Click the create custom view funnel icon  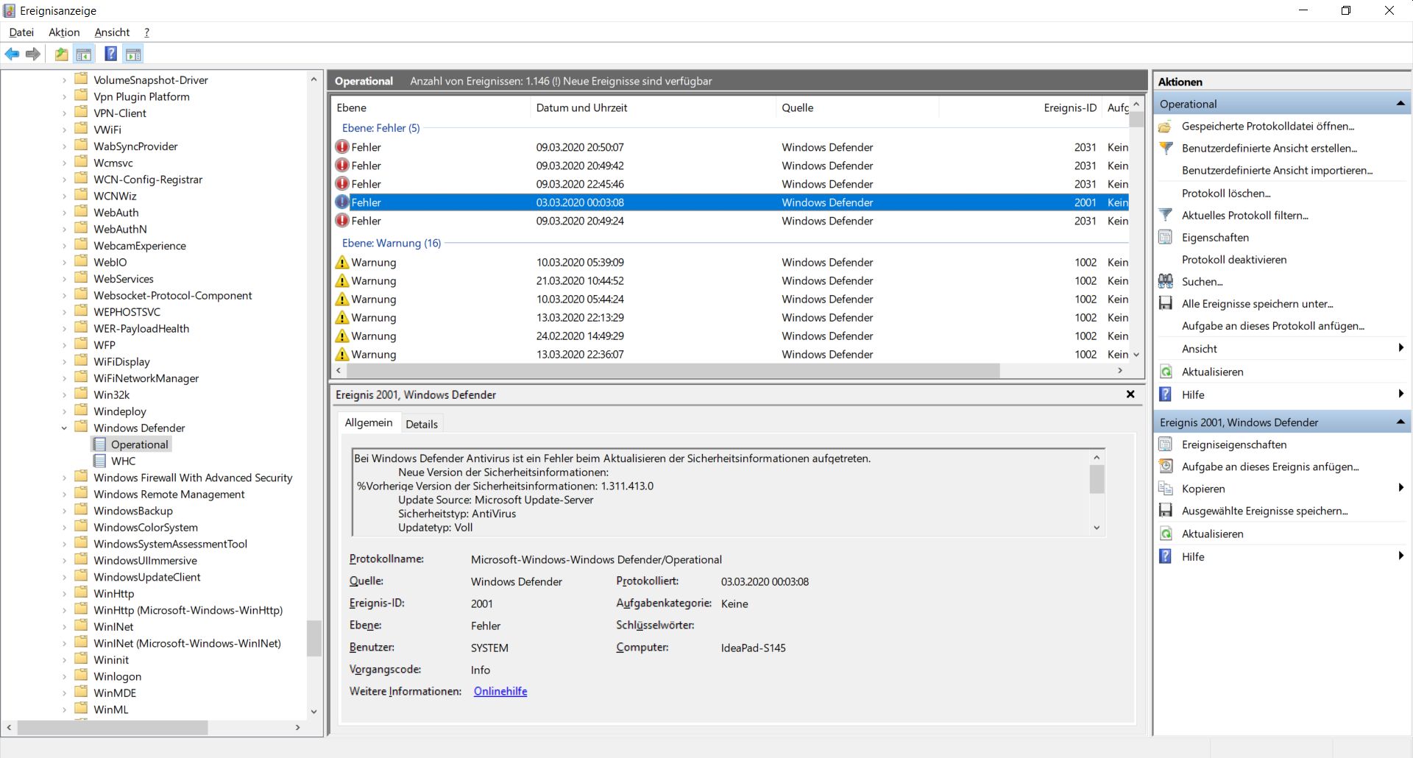pyautogui.click(x=1166, y=148)
